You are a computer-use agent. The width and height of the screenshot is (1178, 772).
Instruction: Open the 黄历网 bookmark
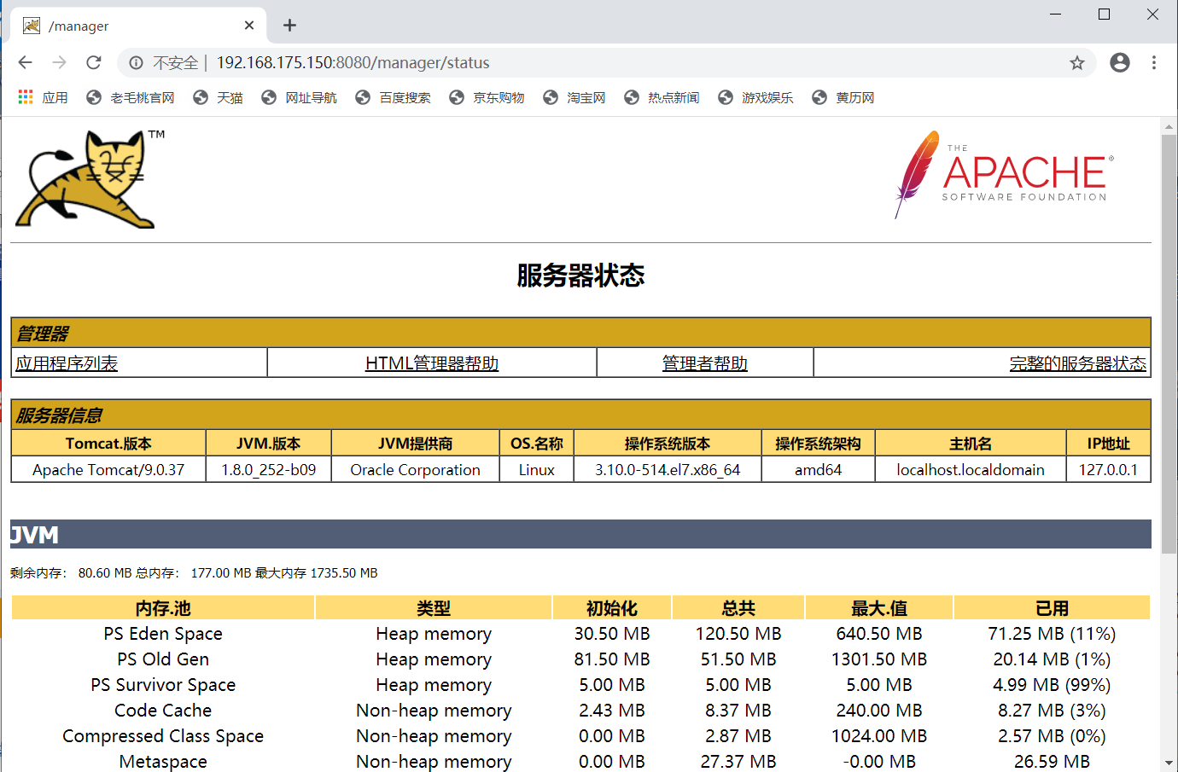[x=854, y=97]
